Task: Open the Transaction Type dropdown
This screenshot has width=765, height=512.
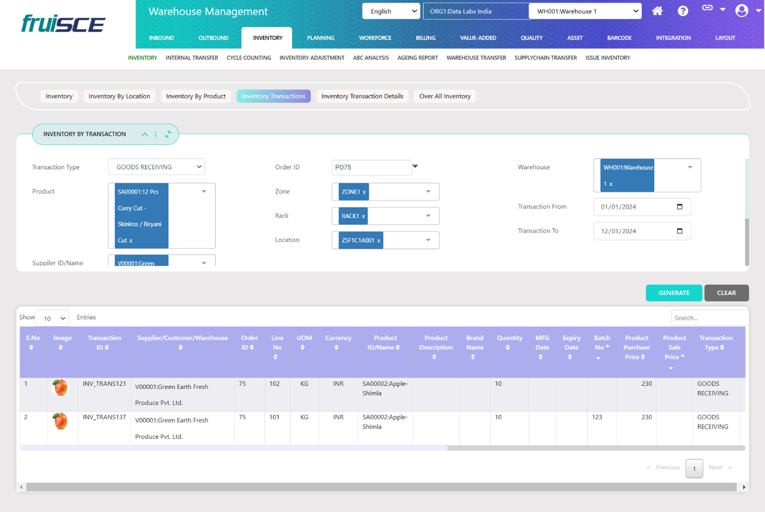Action: click(157, 167)
